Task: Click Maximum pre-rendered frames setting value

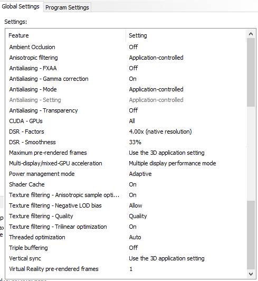Action: [167, 153]
